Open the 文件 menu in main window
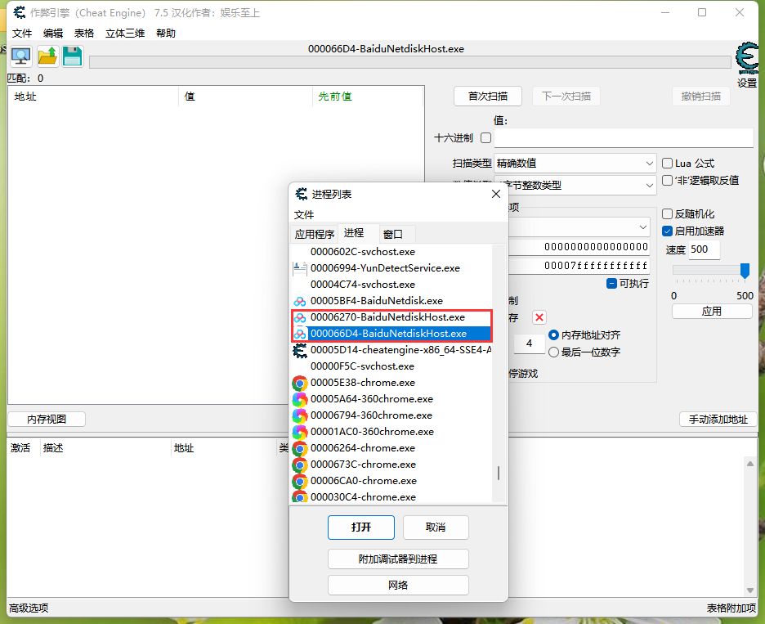This screenshot has height=624, width=765. point(22,34)
